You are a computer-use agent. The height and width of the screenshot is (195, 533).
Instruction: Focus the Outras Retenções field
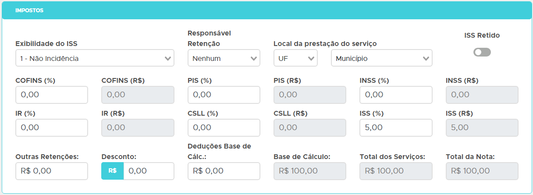(x=52, y=171)
